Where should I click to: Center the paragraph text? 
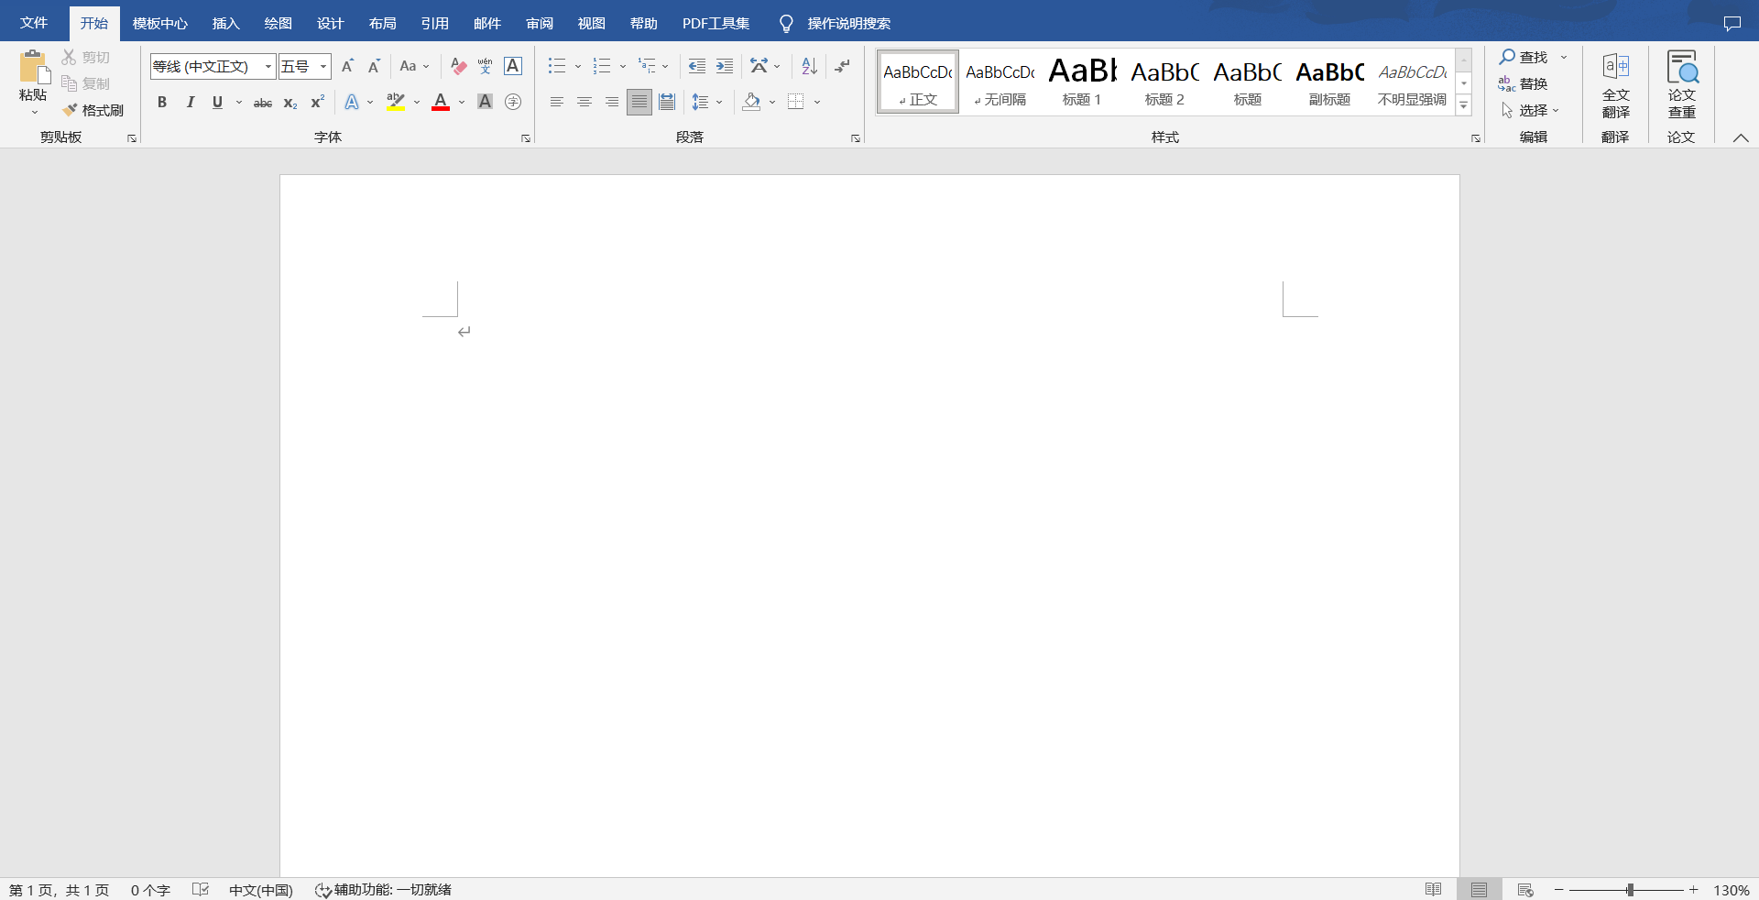(x=584, y=102)
